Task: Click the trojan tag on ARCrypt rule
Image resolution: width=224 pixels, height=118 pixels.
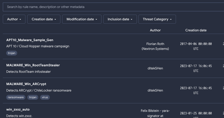Action: (33, 97)
